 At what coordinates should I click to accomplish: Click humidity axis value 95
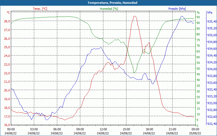pos(198,17)
